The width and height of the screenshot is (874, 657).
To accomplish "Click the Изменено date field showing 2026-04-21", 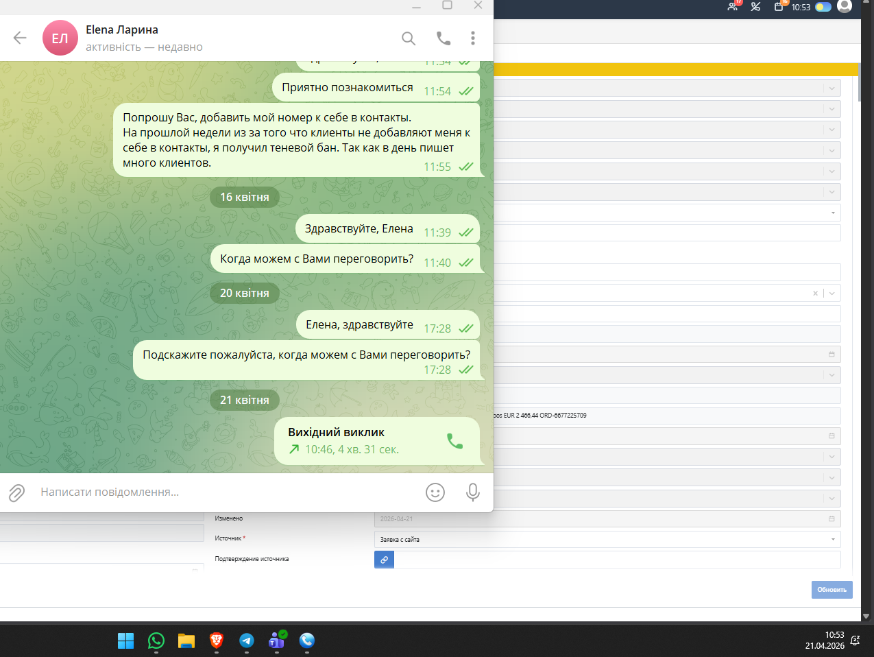I will coord(607,518).
